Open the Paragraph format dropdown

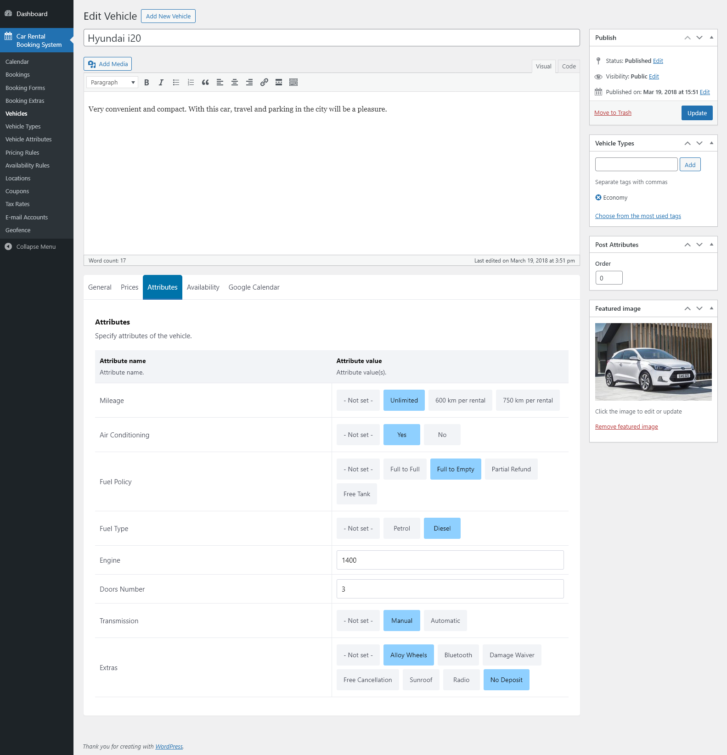(x=112, y=83)
